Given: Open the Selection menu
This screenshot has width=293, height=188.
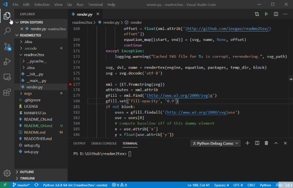Looking at the screenshot, I should [x=42, y=4].
